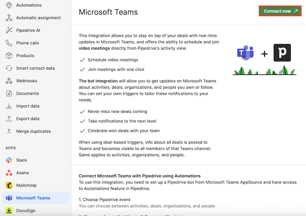This screenshot has height=216, width=306.
Task: Click the black Pipedrive logo graphic
Action: [x=282, y=53]
